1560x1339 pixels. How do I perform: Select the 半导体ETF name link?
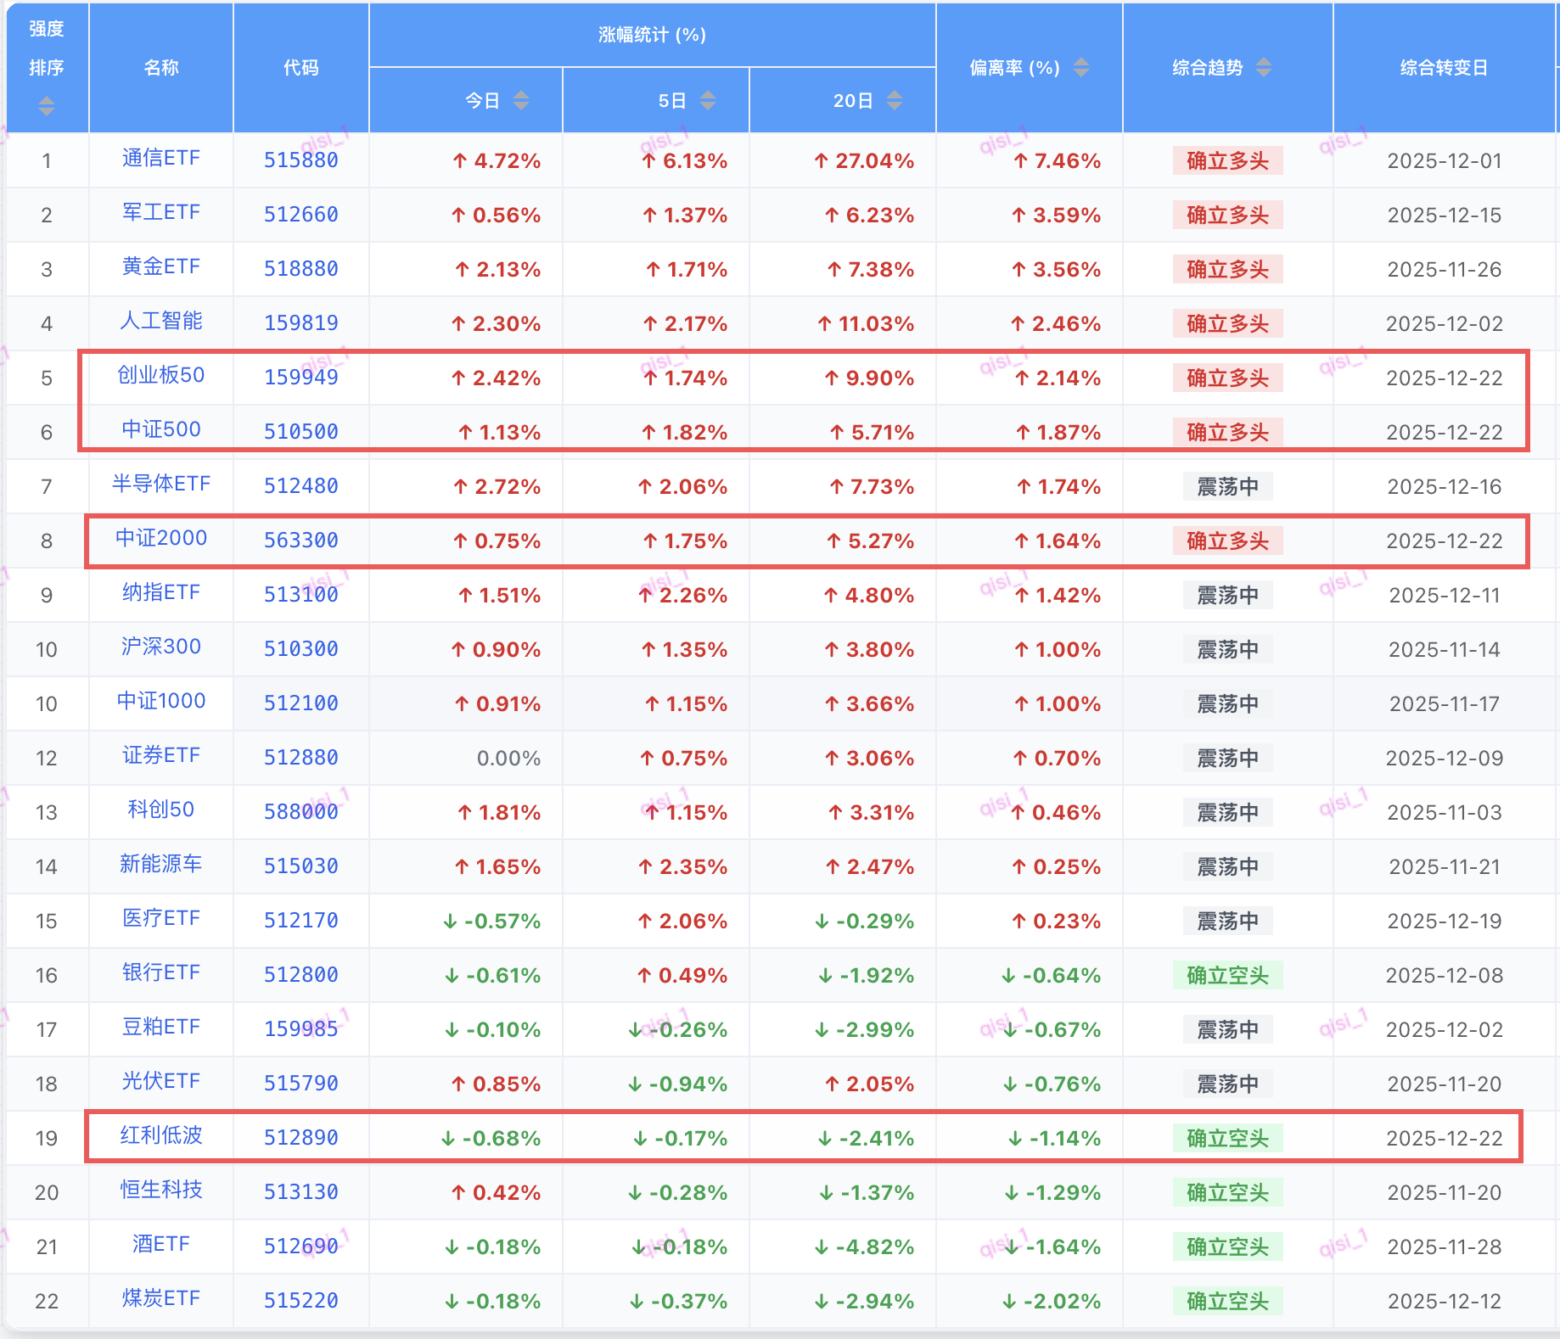(160, 485)
